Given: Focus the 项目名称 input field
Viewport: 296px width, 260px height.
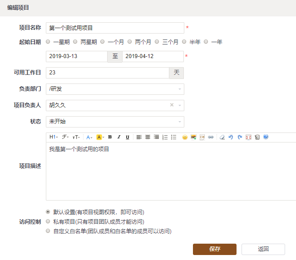Looking at the screenshot, I should click(115, 28).
